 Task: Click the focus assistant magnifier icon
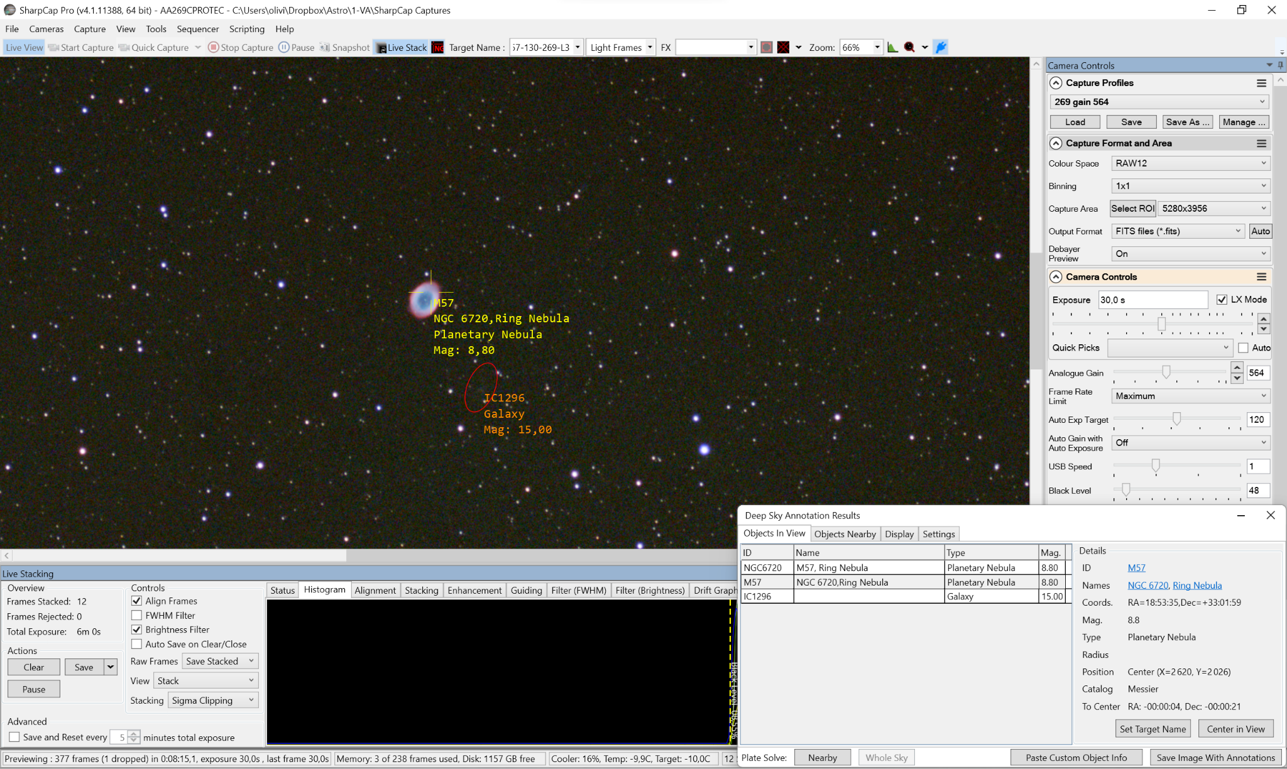[909, 47]
